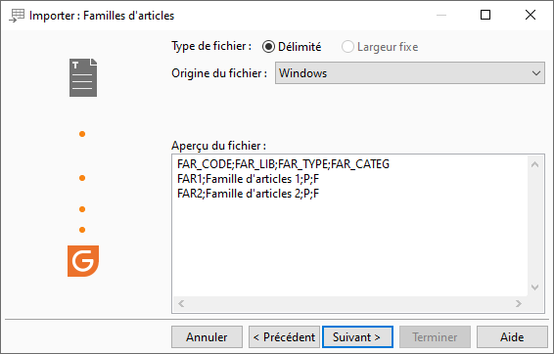The image size is (554, 354).
Task: Open the Origine du fichier dropdown
Action: tap(410, 73)
